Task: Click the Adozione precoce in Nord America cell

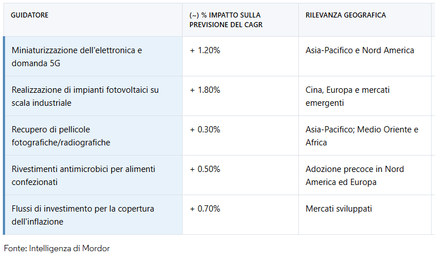Action: tap(354, 175)
